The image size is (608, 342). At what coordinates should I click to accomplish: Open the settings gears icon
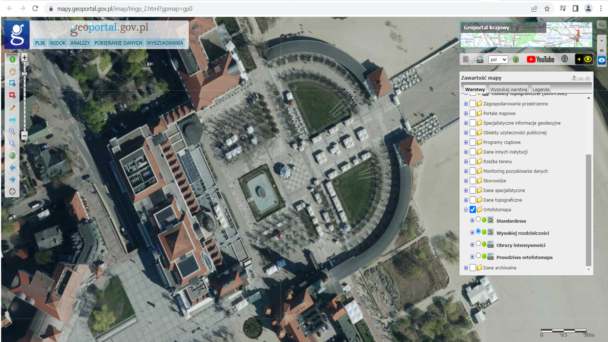601,25
